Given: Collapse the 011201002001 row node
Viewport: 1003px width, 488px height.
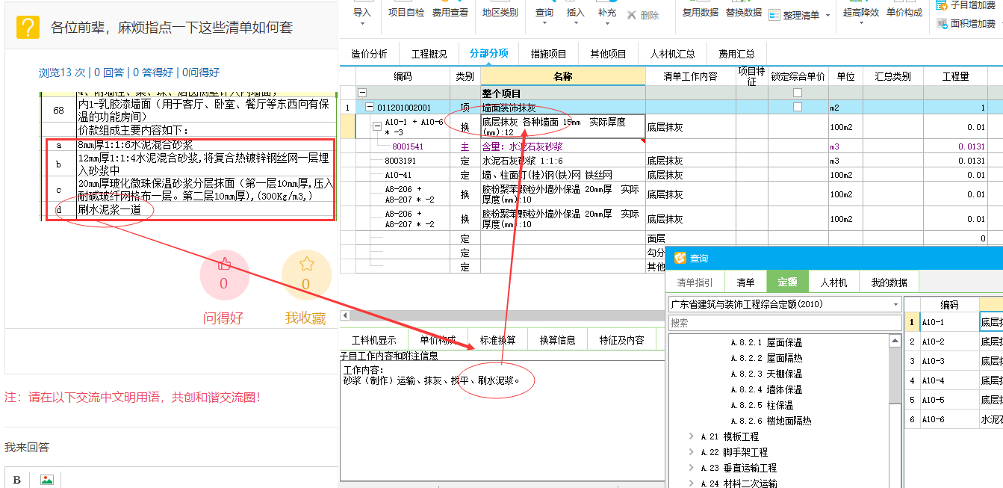Looking at the screenshot, I should (370, 108).
